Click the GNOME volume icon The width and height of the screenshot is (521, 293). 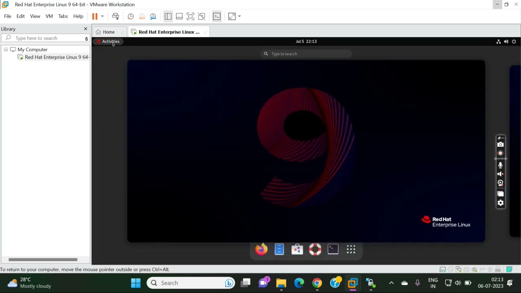click(x=506, y=42)
